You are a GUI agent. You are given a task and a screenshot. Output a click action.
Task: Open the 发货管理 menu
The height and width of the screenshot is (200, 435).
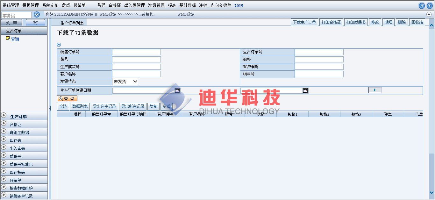[156, 5]
